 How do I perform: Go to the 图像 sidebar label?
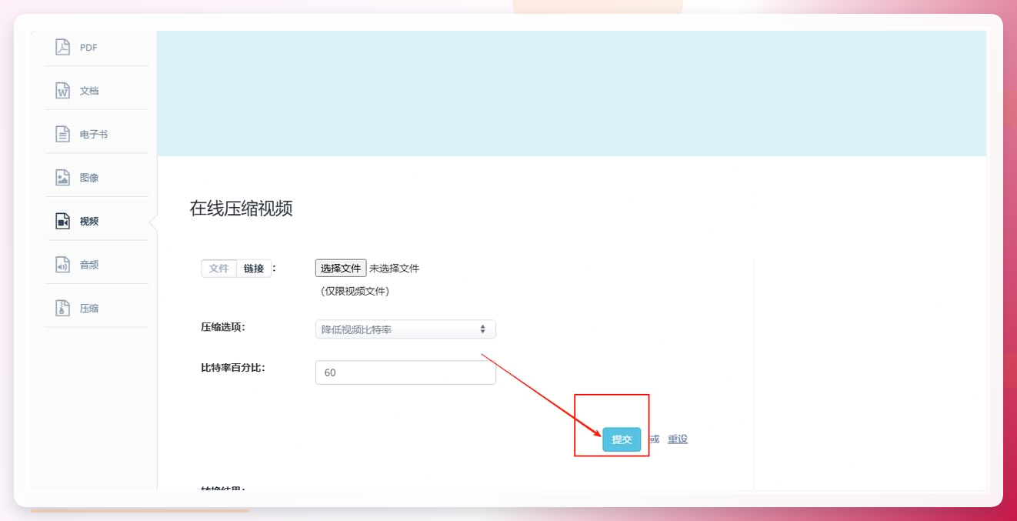pyautogui.click(x=89, y=178)
